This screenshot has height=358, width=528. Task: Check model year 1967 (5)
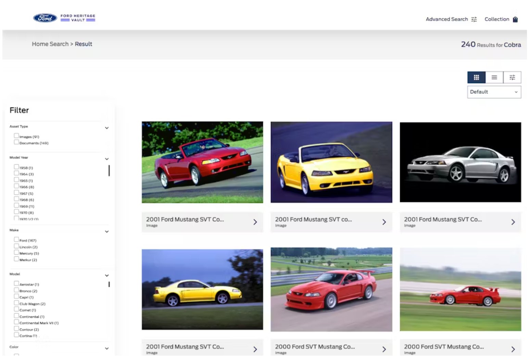pyautogui.click(x=16, y=192)
